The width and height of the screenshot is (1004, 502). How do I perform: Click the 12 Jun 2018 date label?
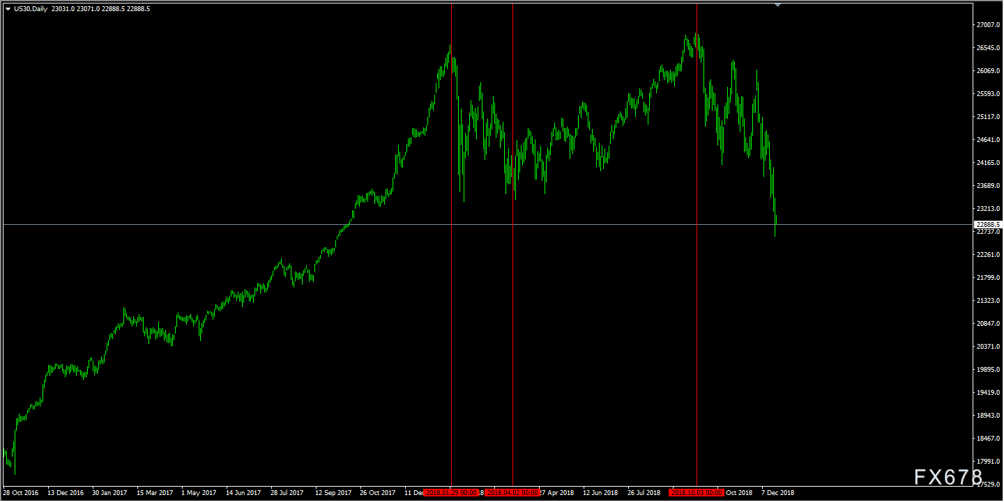pos(600,493)
